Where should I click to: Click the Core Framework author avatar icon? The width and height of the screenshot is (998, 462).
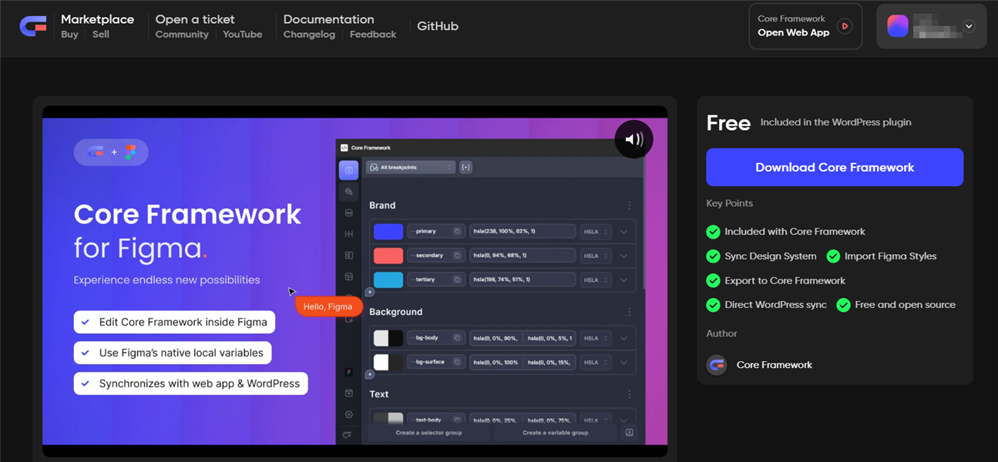coord(717,365)
